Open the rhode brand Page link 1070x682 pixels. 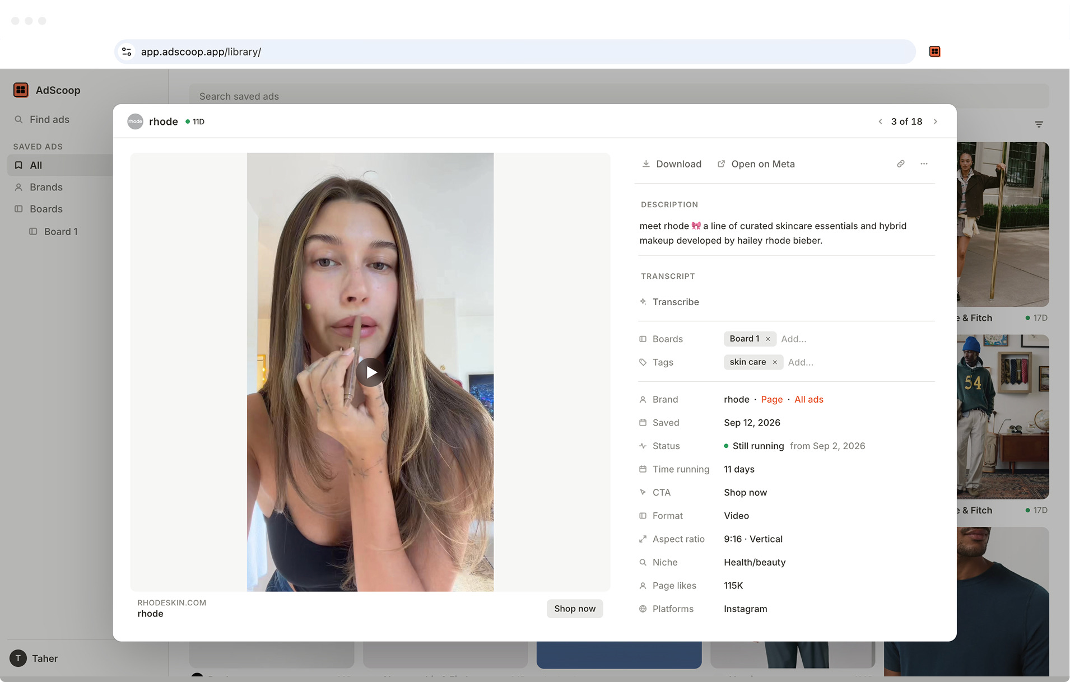coord(771,399)
